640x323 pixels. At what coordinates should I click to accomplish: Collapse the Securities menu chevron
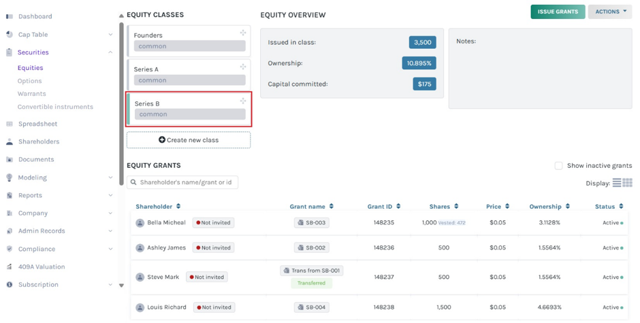tap(110, 52)
